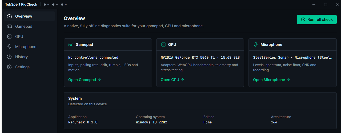Minimize the RigCheck window
Viewport: 341px width, 133px height.
click(314, 5)
